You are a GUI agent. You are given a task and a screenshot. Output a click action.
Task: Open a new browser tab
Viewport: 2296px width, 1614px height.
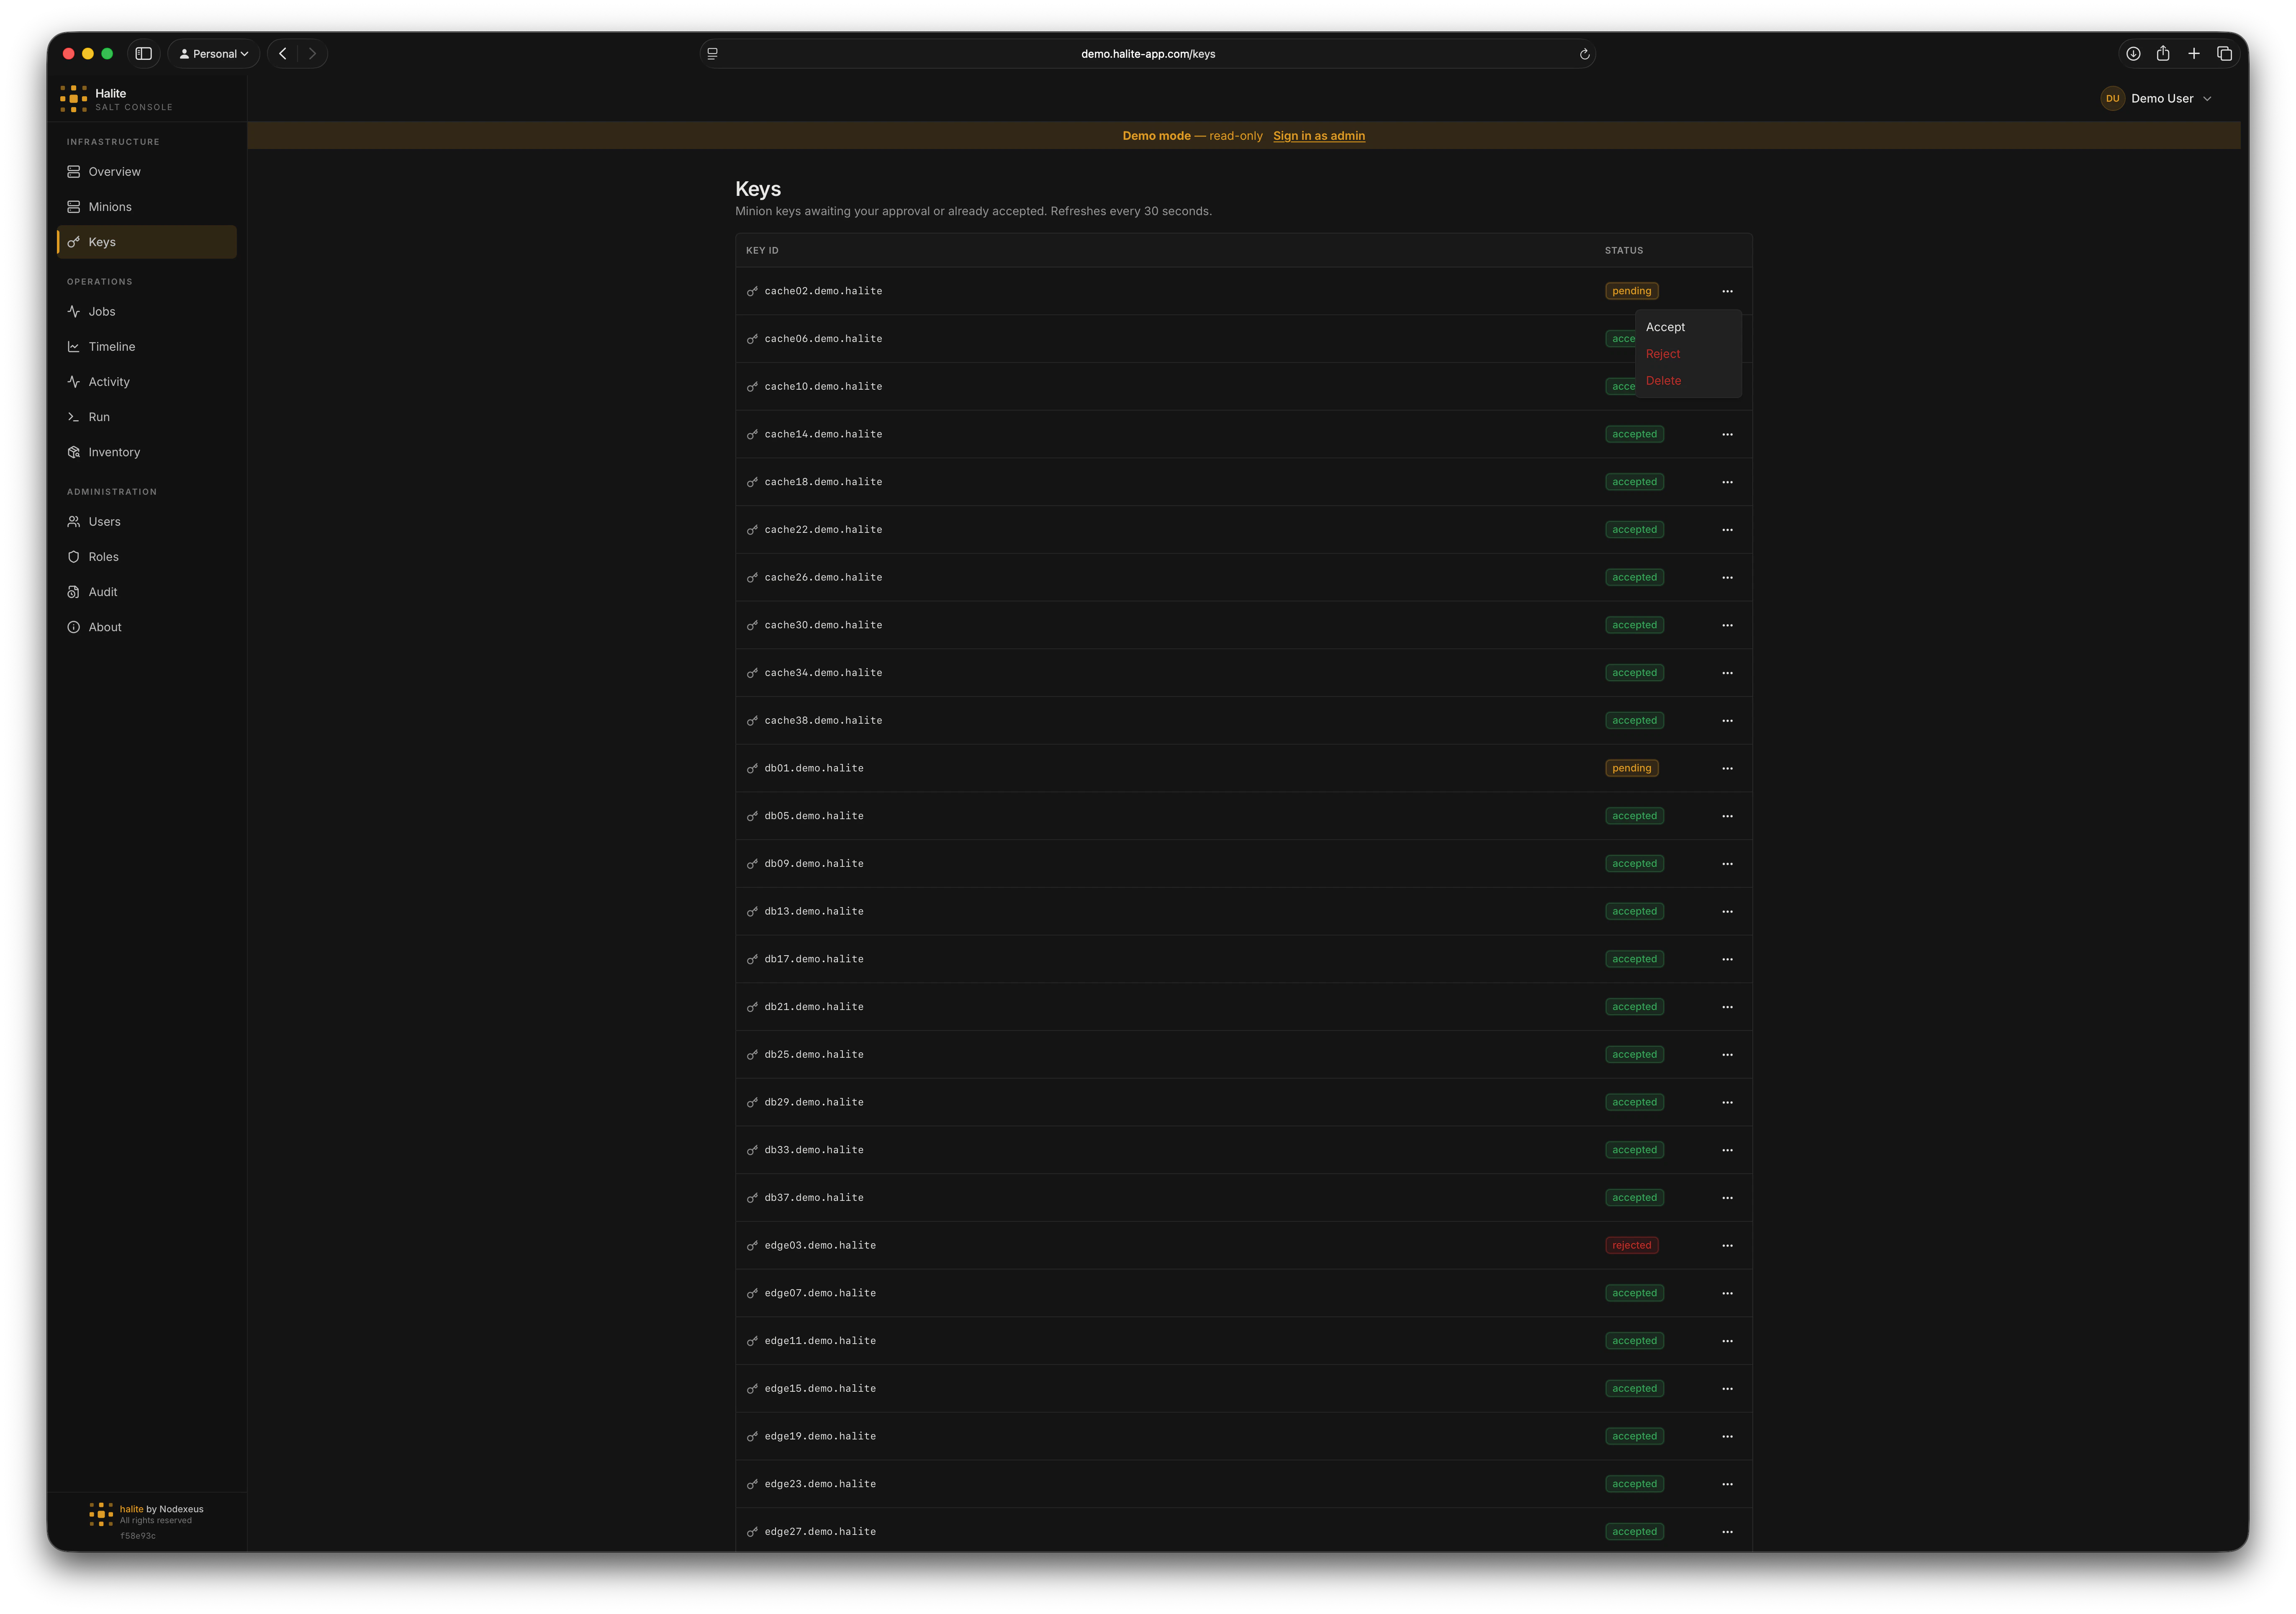(x=2193, y=54)
